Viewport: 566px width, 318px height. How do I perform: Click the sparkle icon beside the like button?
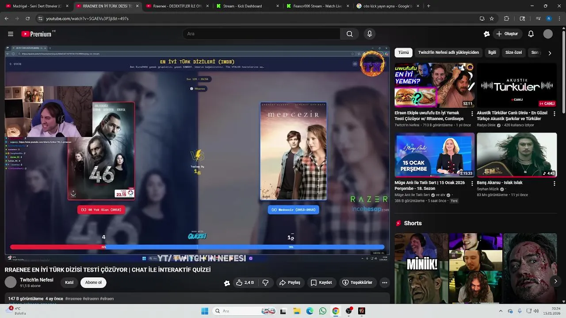click(x=227, y=283)
